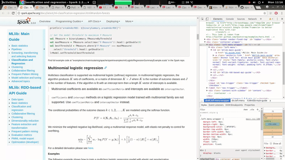This screenshot has width=285, height=160.
Task: Open the Dimensionality reduction sidebar link
Action: point(25,121)
